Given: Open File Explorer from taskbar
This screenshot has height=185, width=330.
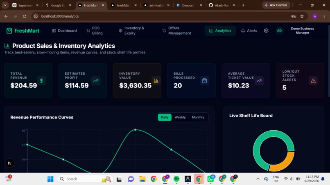Looking at the screenshot, I should (x=142, y=179).
